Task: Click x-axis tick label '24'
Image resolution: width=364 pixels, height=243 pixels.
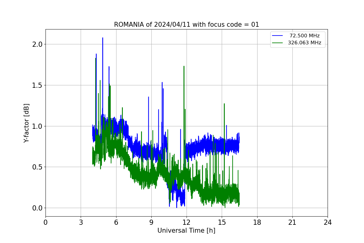Action: (328, 222)
